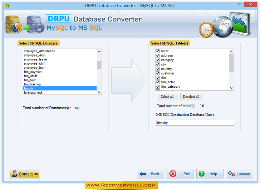Minimize the Database Converter window
The image size is (260, 190).
[232, 5]
